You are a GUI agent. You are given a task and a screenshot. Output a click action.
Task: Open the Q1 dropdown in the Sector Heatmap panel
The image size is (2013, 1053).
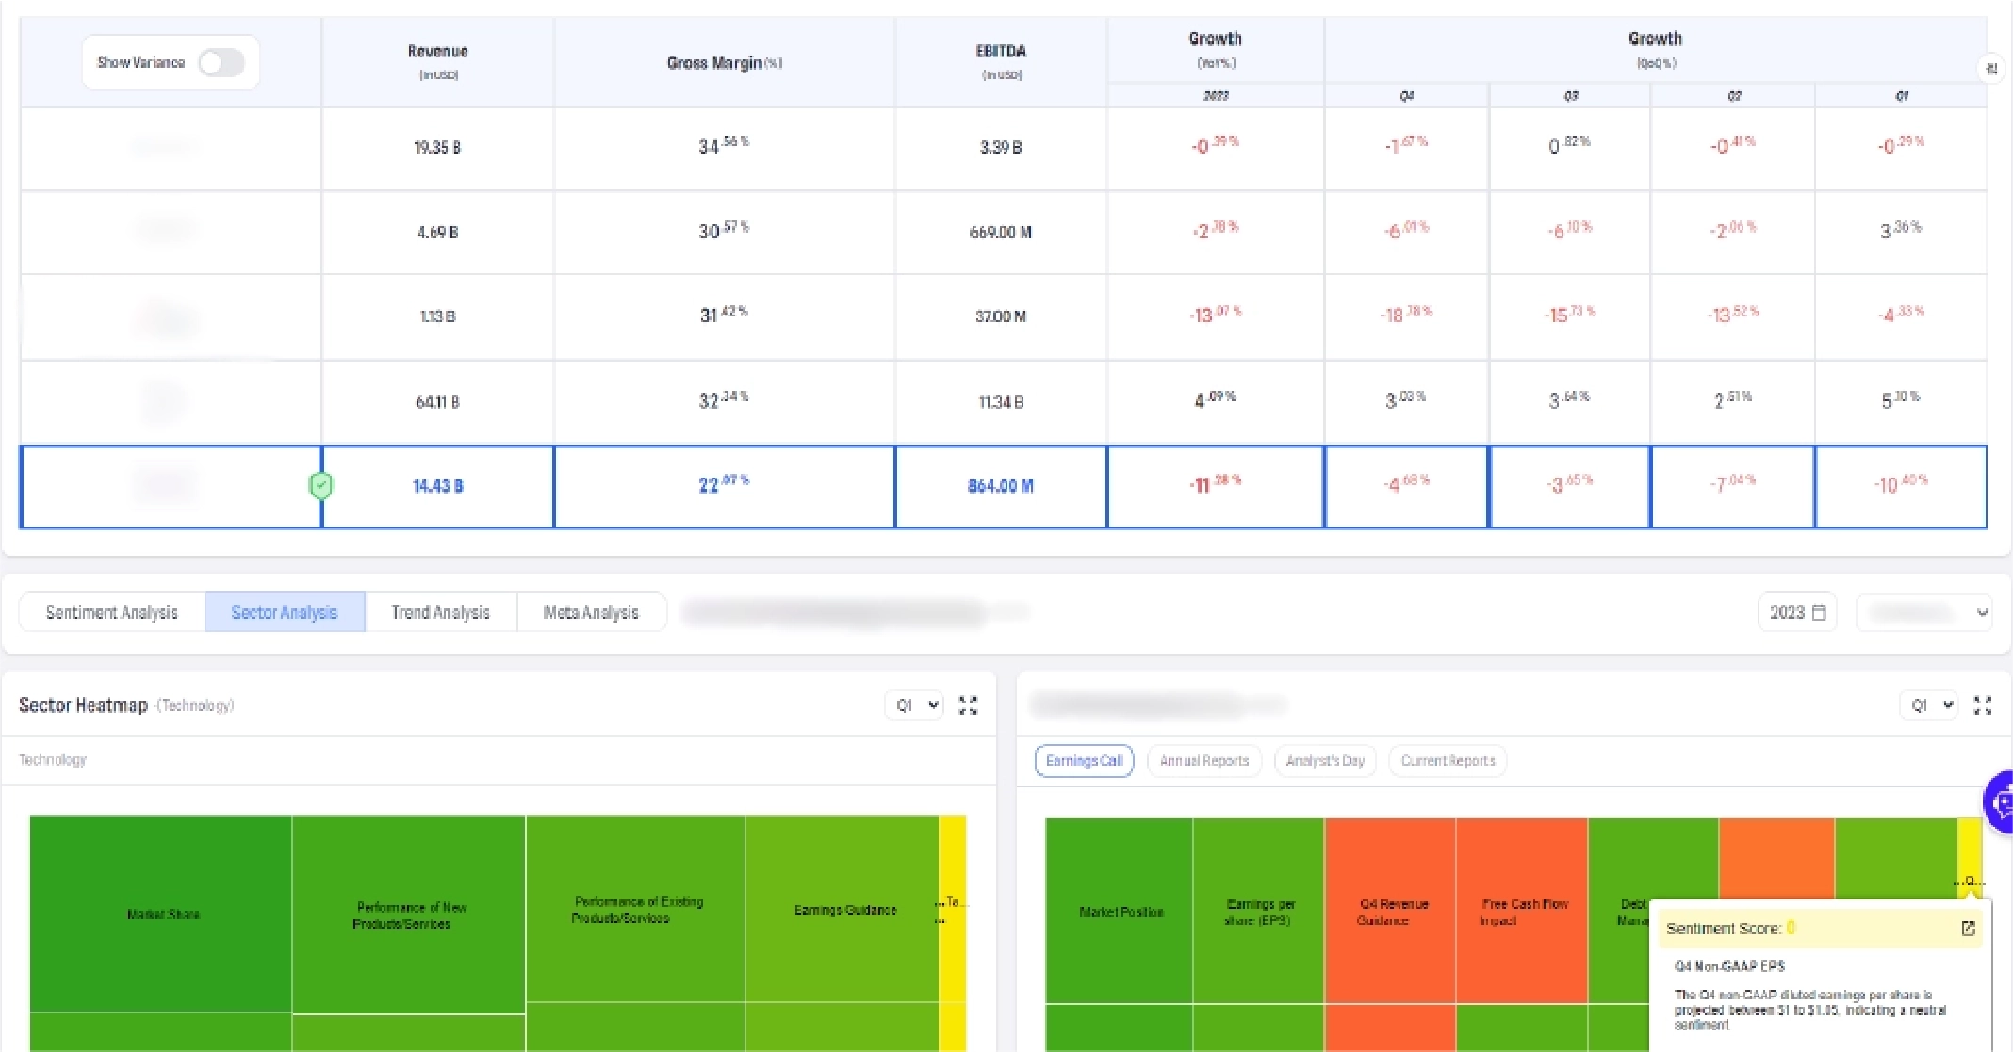coord(915,705)
